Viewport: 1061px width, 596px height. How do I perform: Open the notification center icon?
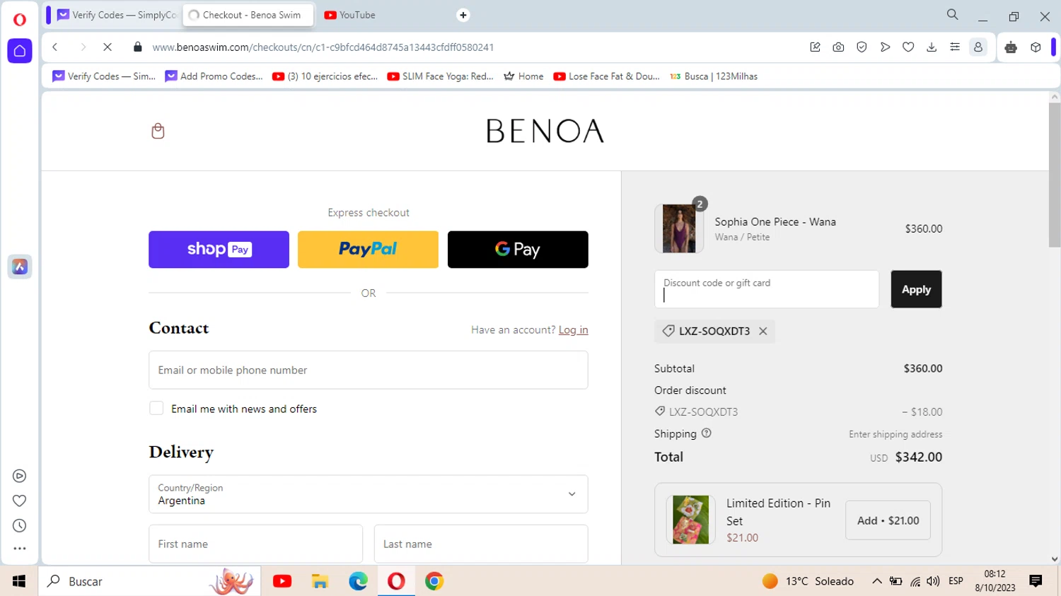pos(1036,581)
